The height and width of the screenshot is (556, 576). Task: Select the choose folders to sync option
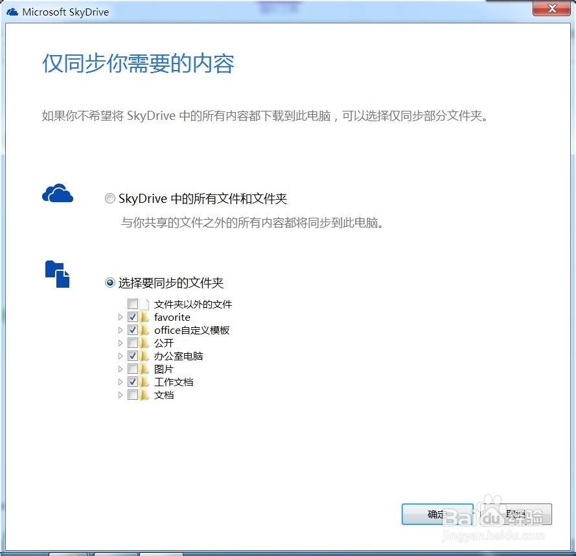coord(110,283)
